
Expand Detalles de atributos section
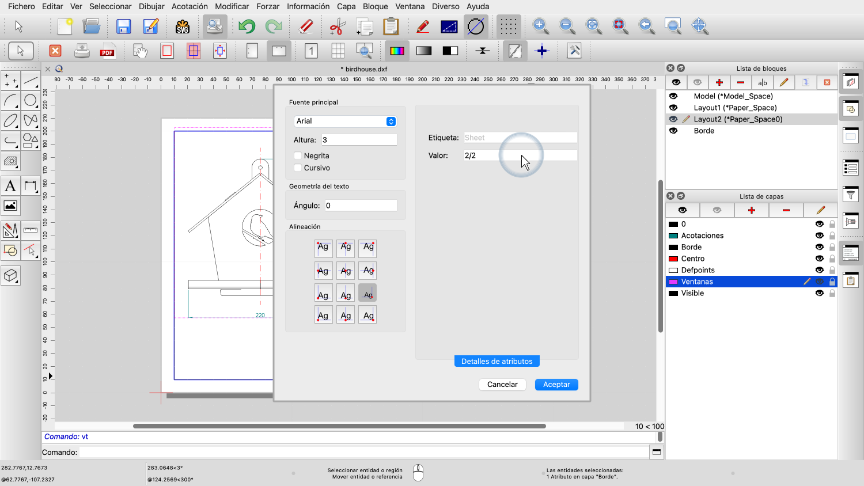click(497, 361)
